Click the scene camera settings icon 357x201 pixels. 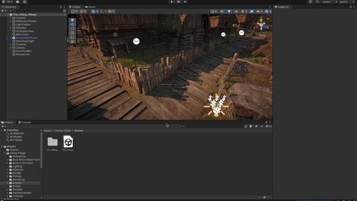pyautogui.click(x=258, y=11)
